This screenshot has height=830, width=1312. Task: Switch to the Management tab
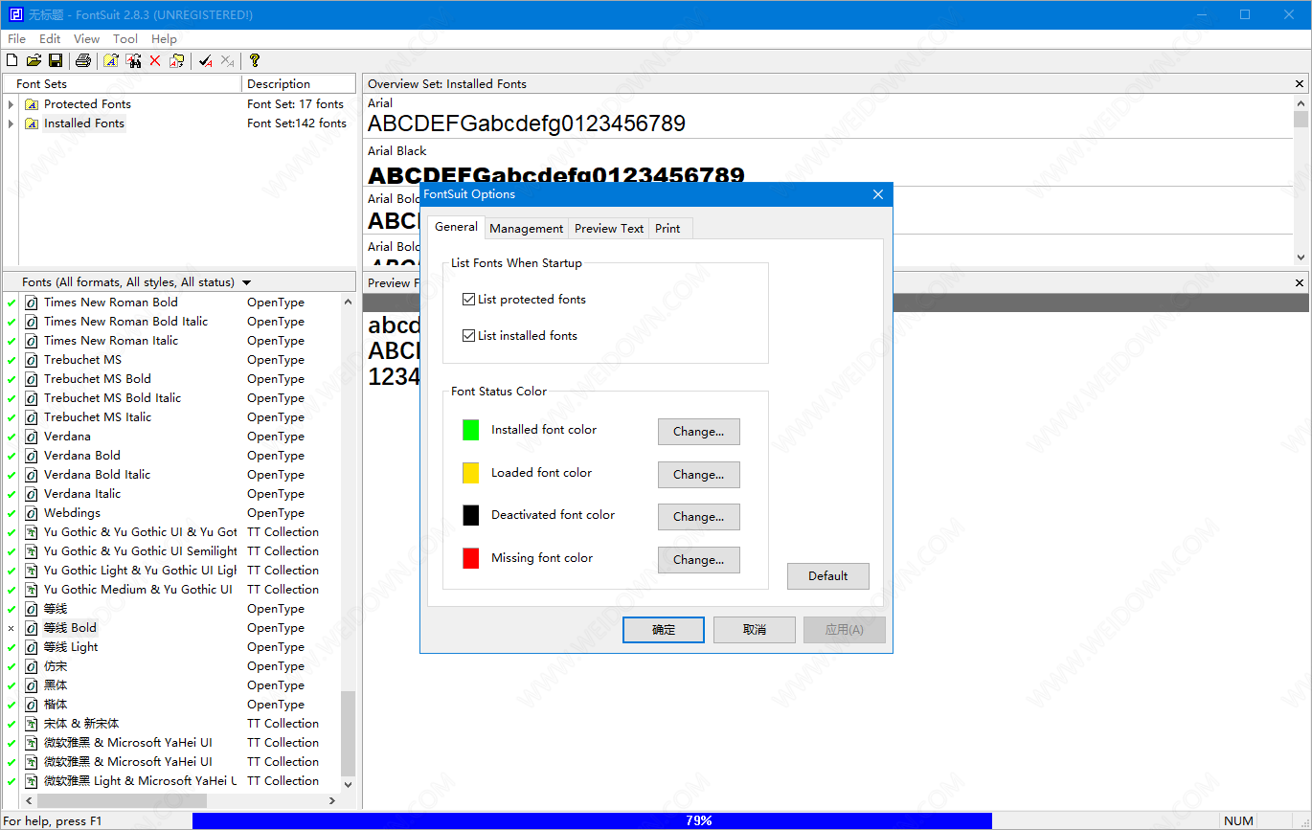pos(526,229)
